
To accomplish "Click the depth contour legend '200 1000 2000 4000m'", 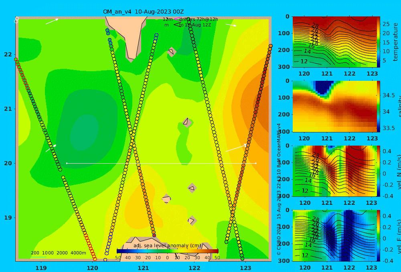I will [58, 253].
